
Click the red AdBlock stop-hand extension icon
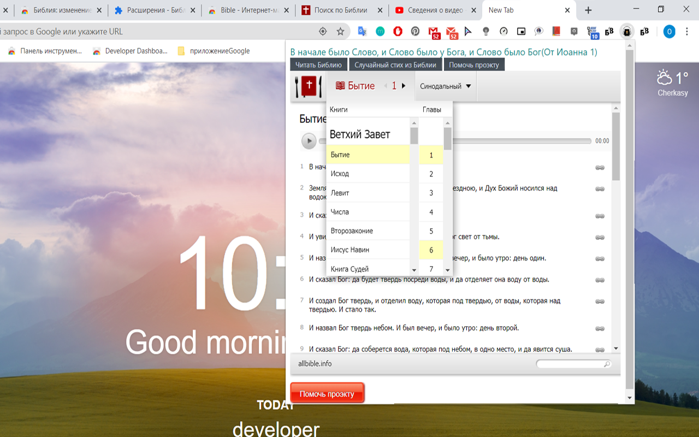[x=398, y=32]
